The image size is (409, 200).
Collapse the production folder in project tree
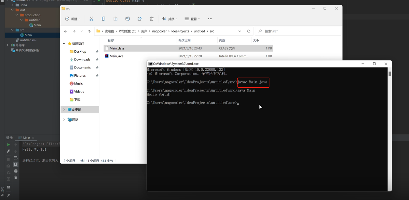pyautogui.click(x=17, y=15)
